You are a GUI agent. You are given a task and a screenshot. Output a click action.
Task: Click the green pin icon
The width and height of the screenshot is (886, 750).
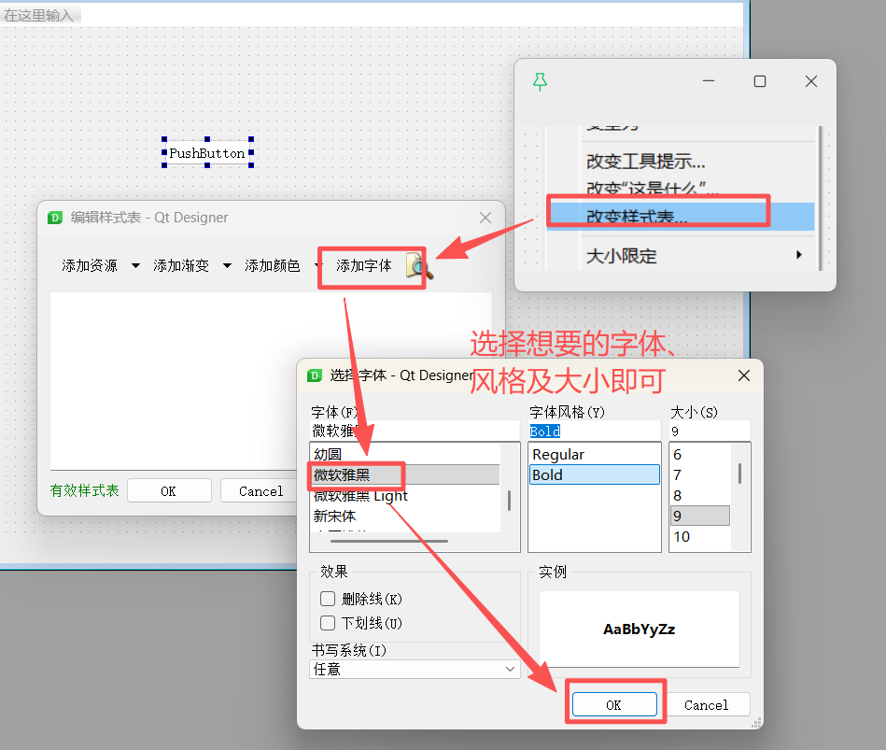(540, 82)
